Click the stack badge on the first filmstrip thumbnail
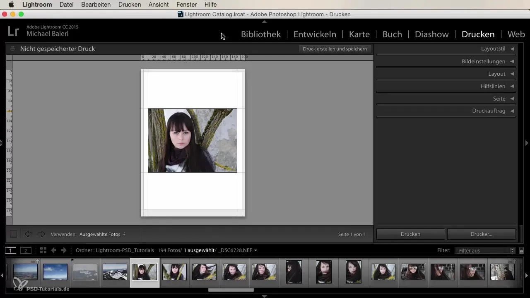530x298 pixels. tap(35, 261)
